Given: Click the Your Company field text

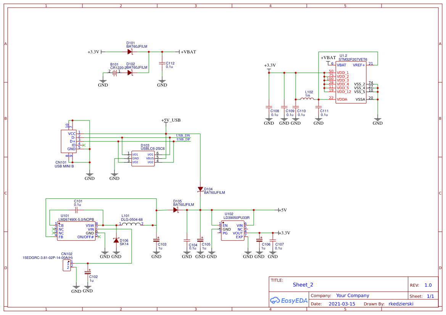Looking at the screenshot, I should 353,296.
